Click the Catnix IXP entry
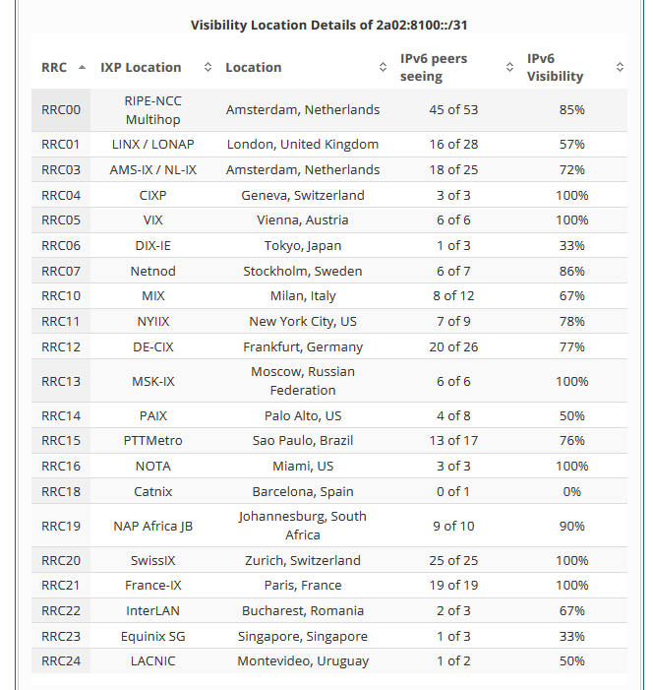The image size is (654, 690). tap(153, 491)
